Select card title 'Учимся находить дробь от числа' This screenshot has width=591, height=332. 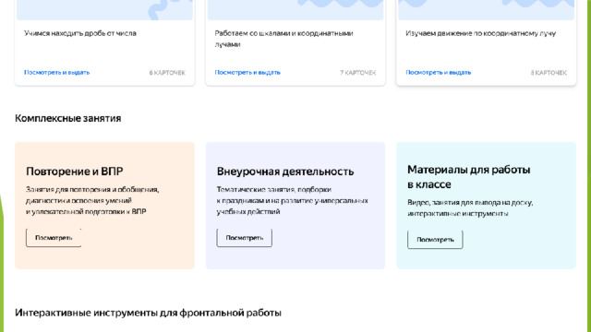80,33
